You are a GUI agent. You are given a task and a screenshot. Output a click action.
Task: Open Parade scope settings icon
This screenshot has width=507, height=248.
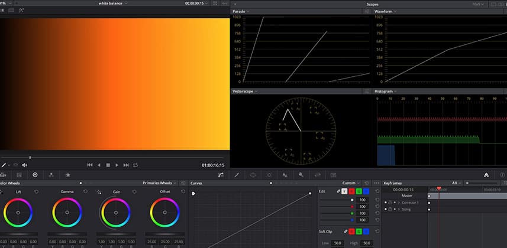tap(367, 11)
